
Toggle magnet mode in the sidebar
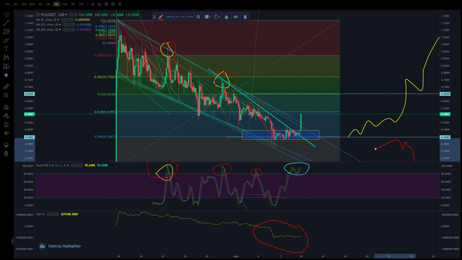click(6, 107)
